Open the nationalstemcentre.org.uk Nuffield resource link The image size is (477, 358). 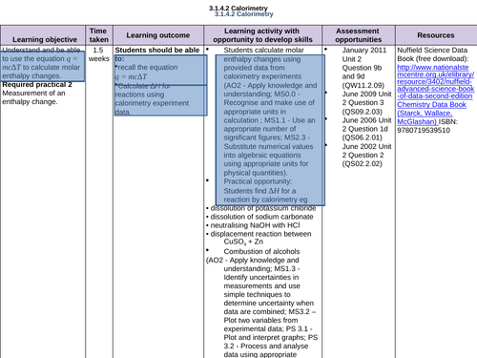435,81
